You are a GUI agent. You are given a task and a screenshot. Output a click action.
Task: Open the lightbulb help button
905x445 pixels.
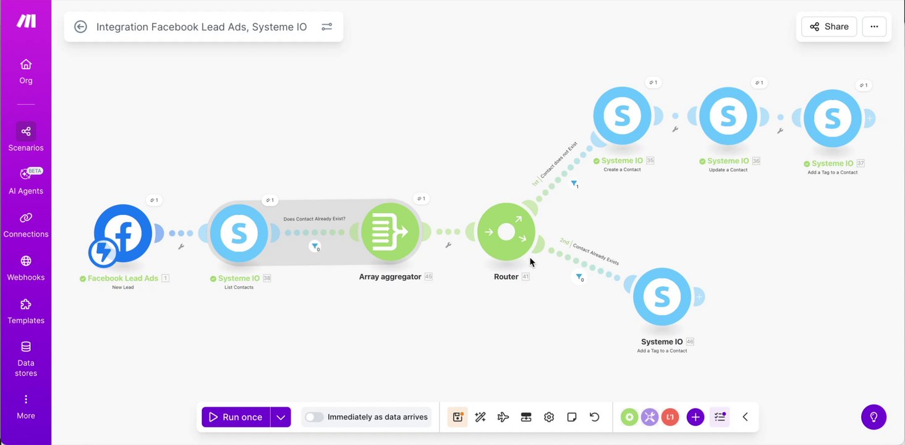coord(874,417)
